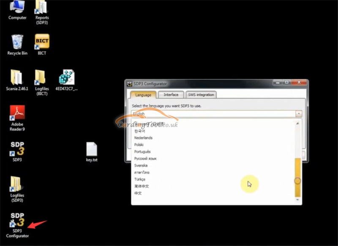Click the language list scrollbar thumb

pyautogui.click(x=298, y=177)
